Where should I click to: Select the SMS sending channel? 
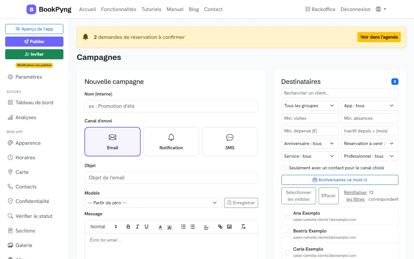tap(230, 141)
